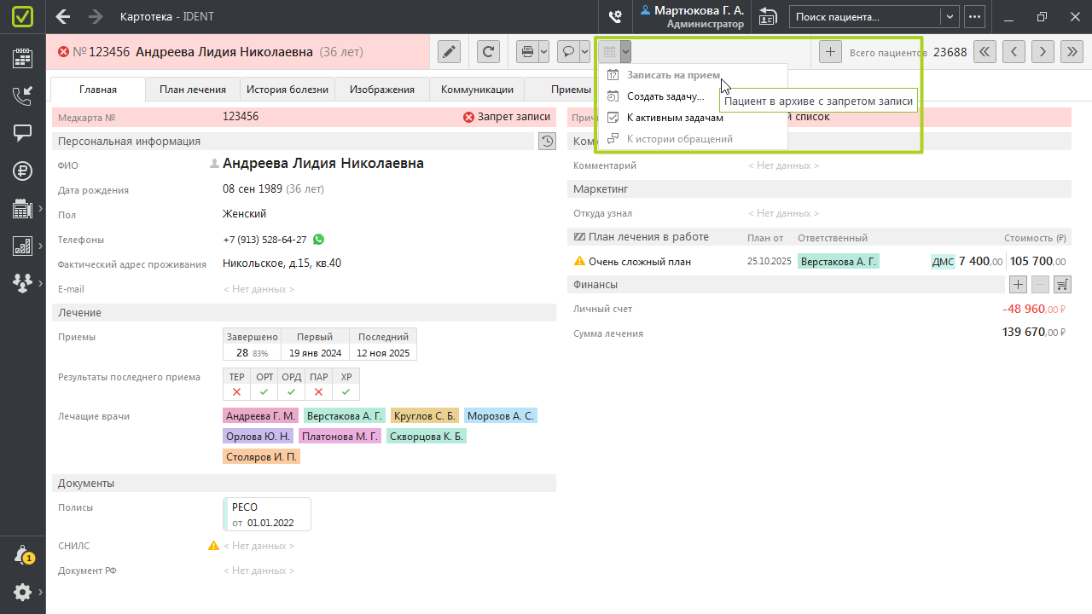
Task: Expand the print options dropdown arrow
Action: [x=544, y=52]
